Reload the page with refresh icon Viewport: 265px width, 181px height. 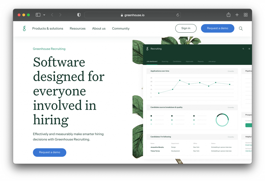click(178, 15)
